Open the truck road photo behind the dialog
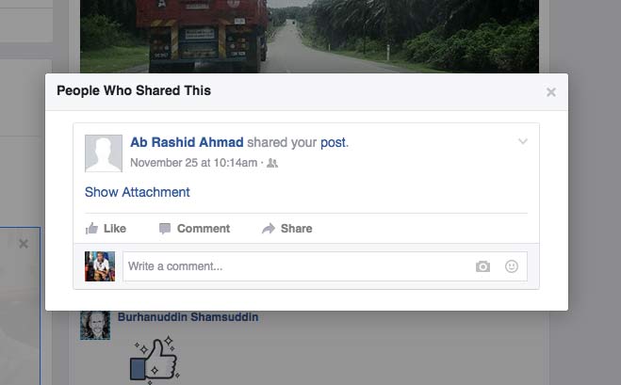 (309, 37)
